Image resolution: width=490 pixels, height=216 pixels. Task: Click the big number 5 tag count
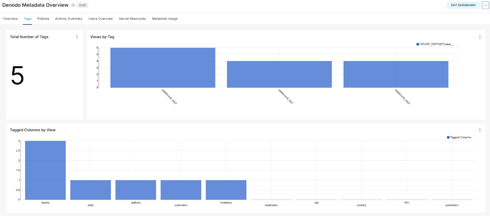point(17,75)
